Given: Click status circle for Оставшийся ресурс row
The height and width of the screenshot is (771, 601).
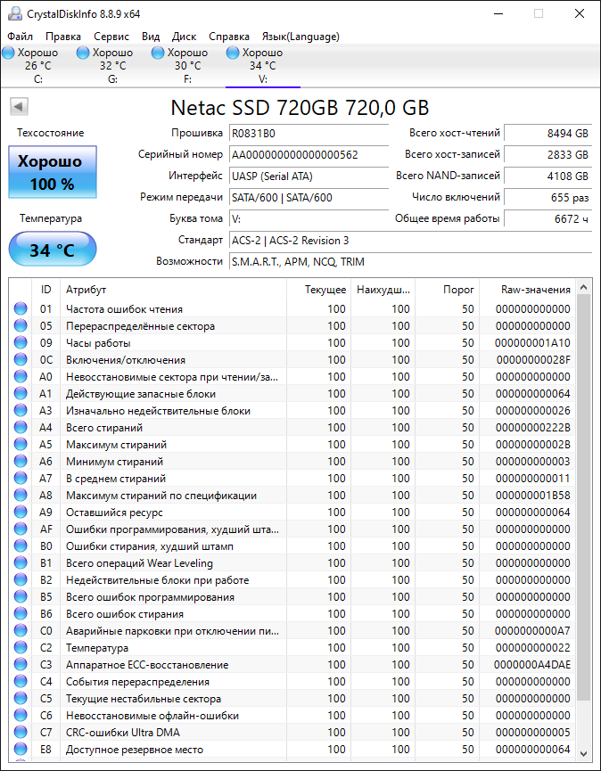Looking at the screenshot, I should pos(21,512).
